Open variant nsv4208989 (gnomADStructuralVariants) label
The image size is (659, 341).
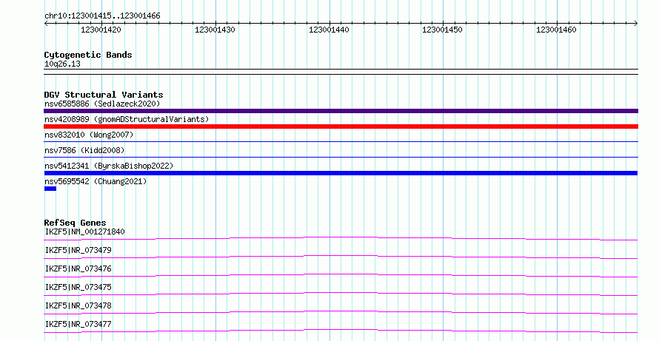127,119
